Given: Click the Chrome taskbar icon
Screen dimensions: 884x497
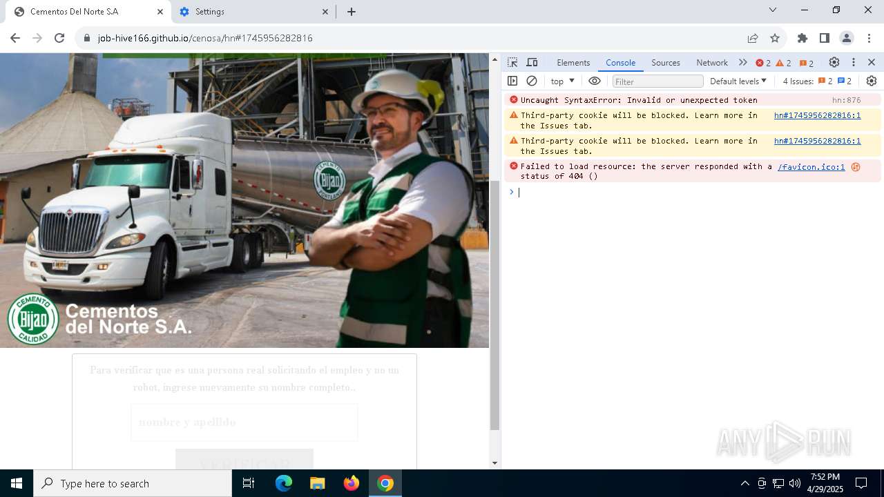Looking at the screenshot, I should pos(385,483).
